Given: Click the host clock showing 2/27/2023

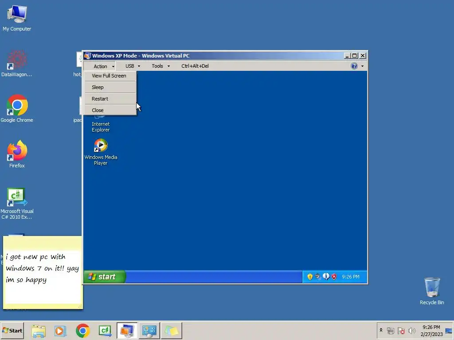Looking at the screenshot, I should [431, 330].
